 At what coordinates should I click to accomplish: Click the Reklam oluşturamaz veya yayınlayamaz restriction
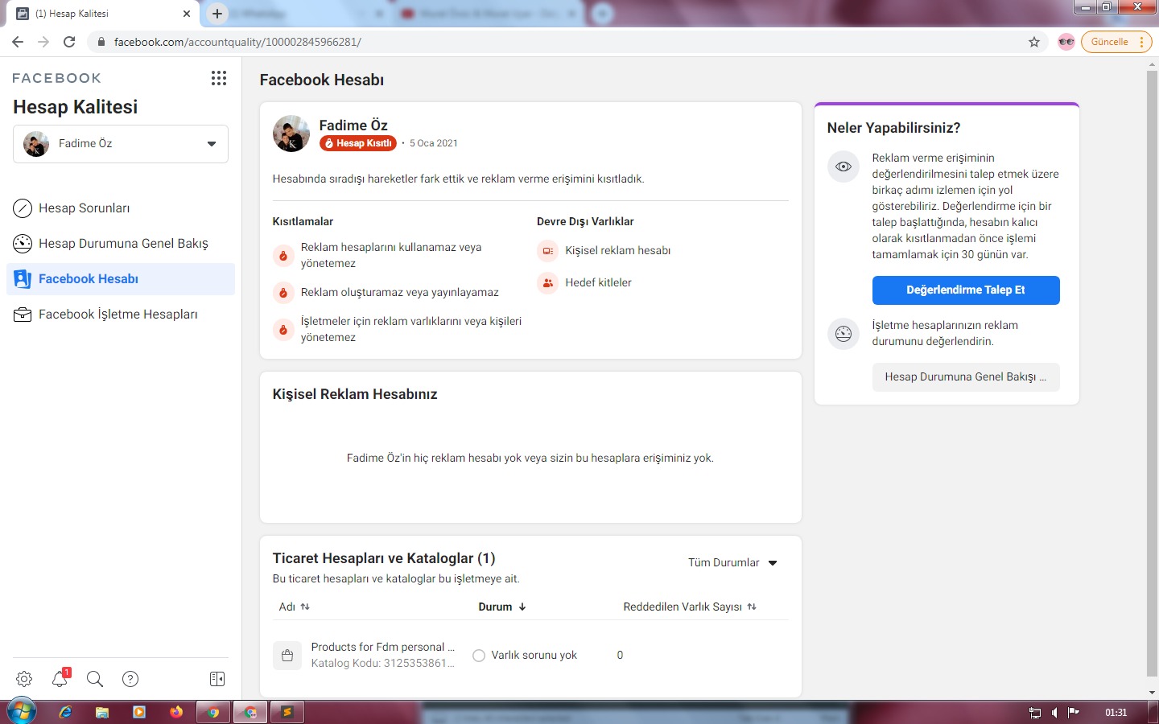[400, 293]
